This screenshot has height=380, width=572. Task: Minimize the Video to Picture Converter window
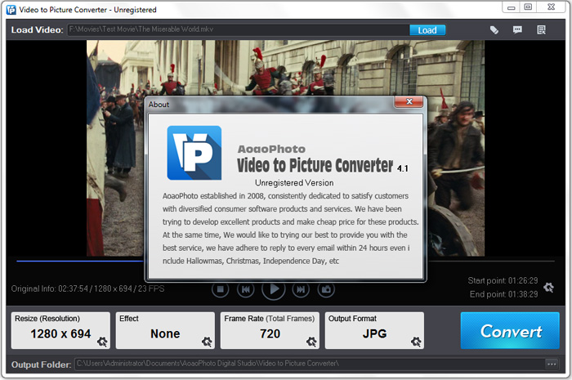click(x=511, y=7)
